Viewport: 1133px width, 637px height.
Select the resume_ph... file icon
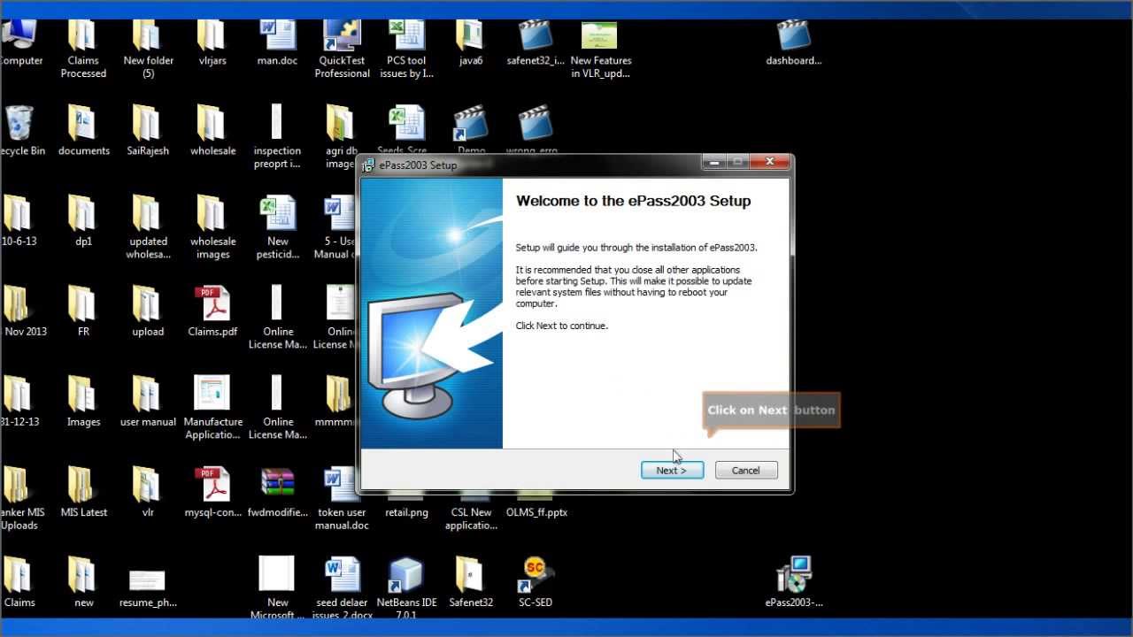[148, 580]
